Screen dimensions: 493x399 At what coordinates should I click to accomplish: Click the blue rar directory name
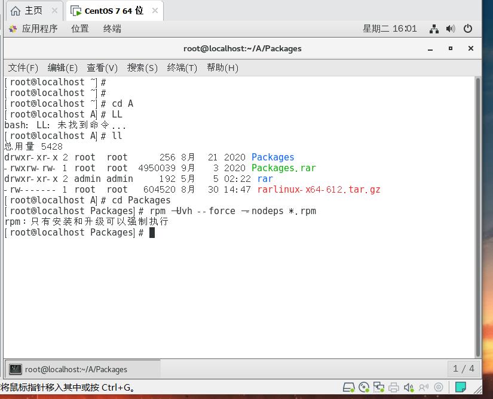(x=265, y=179)
